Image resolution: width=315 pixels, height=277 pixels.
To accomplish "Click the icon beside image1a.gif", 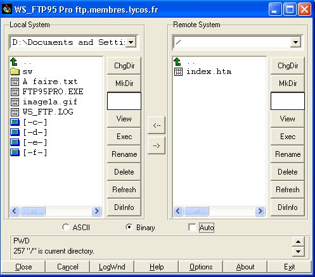I will (15, 102).
